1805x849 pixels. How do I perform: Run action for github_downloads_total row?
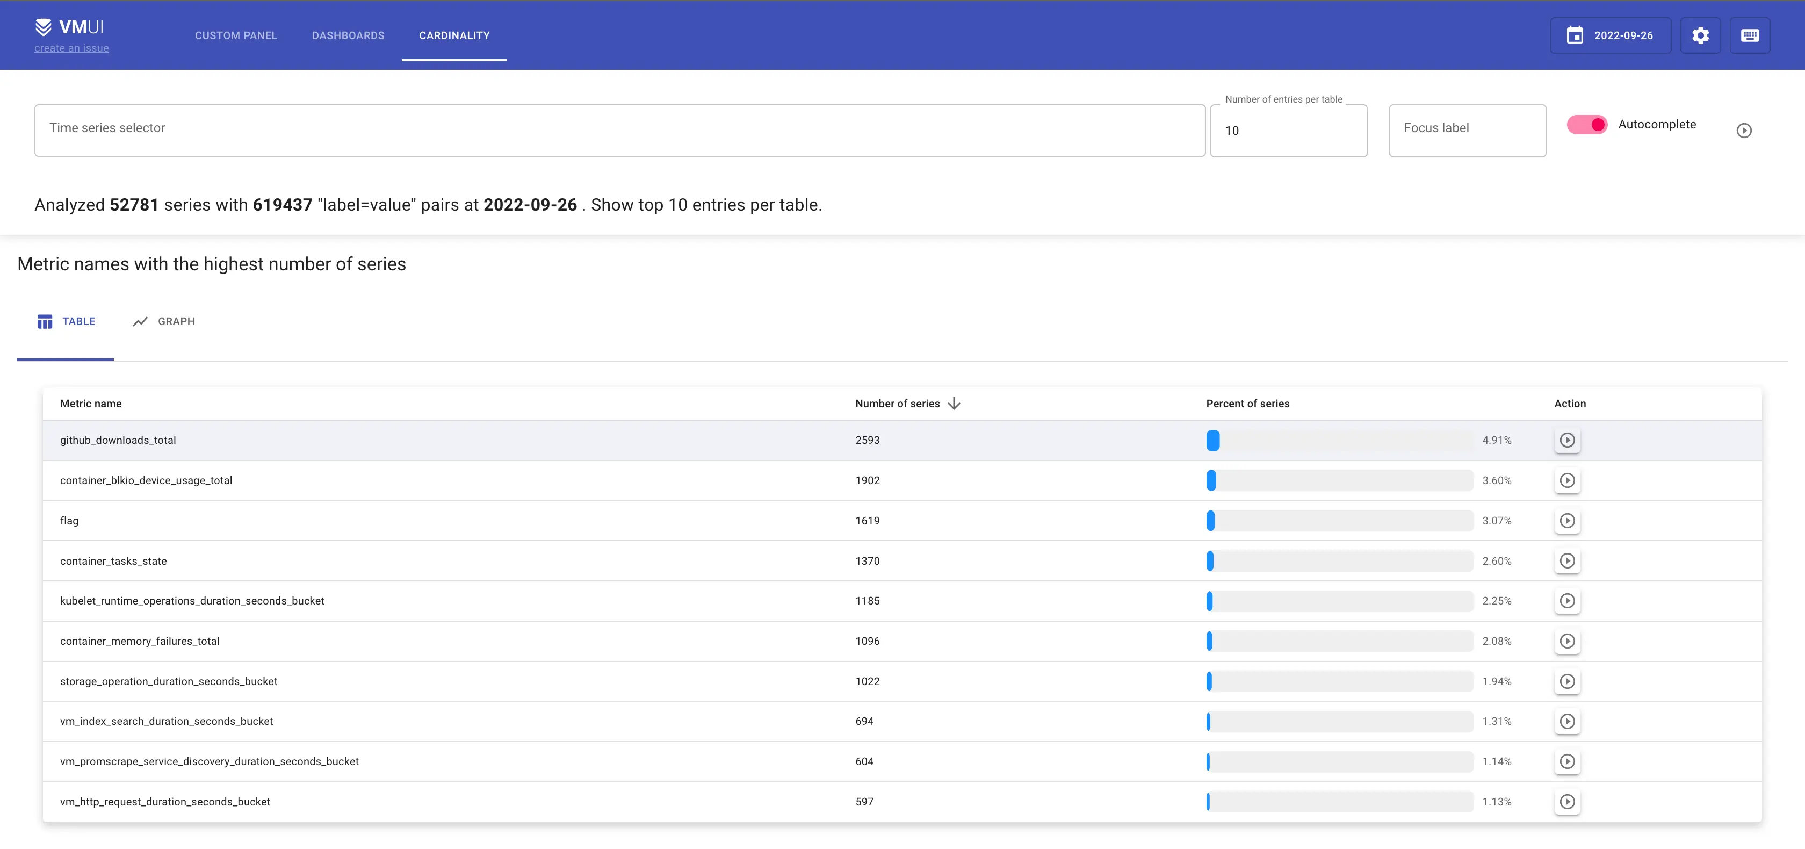coord(1568,440)
